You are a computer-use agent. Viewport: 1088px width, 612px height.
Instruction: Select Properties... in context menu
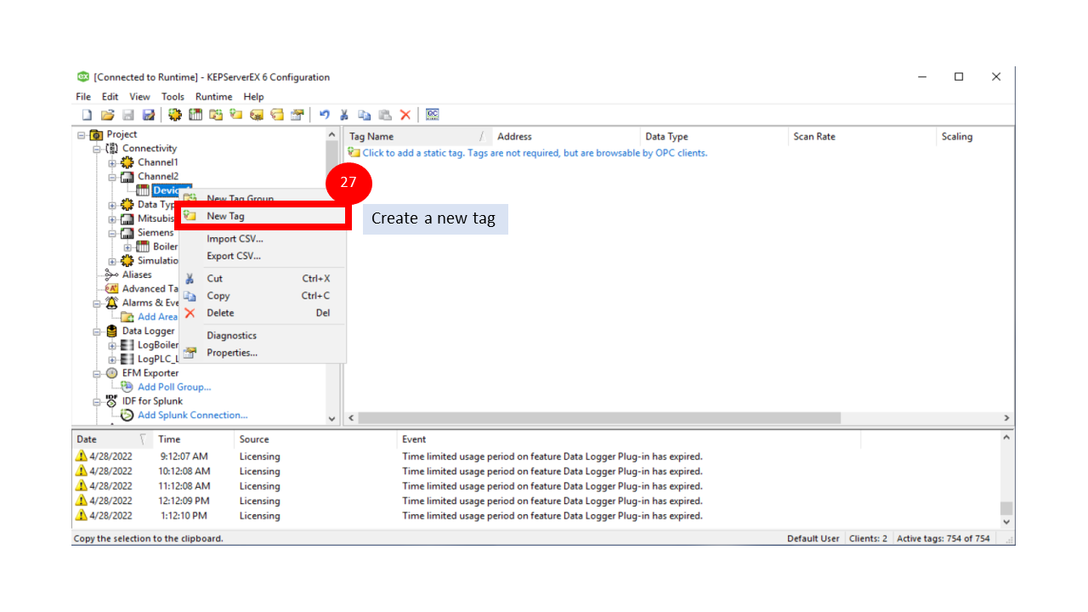click(x=263, y=353)
